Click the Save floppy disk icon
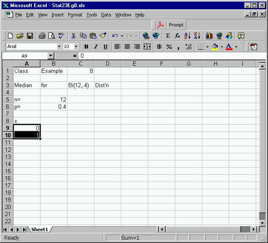The image size is (268, 243). [30, 36]
